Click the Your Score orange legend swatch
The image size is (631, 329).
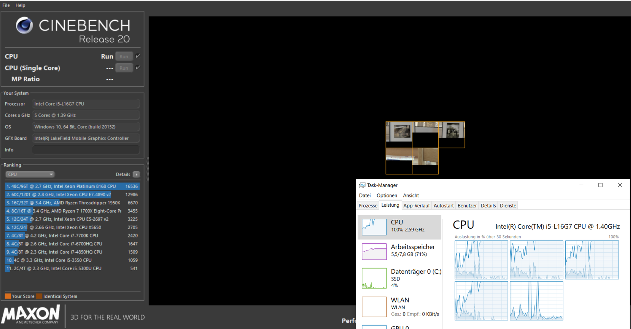coord(8,296)
